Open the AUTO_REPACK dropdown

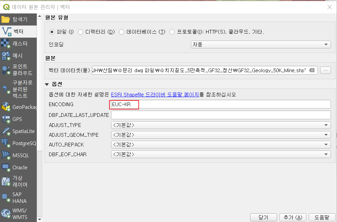[221, 144]
